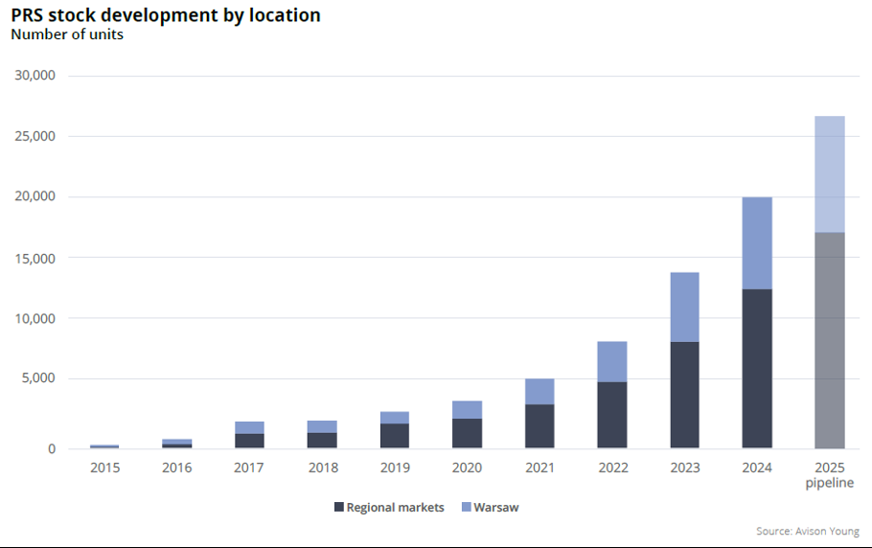Viewport: 872px width, 548px height.
Task: Select the 2021 Regional markets bar segment
Action: click(539, 426)
